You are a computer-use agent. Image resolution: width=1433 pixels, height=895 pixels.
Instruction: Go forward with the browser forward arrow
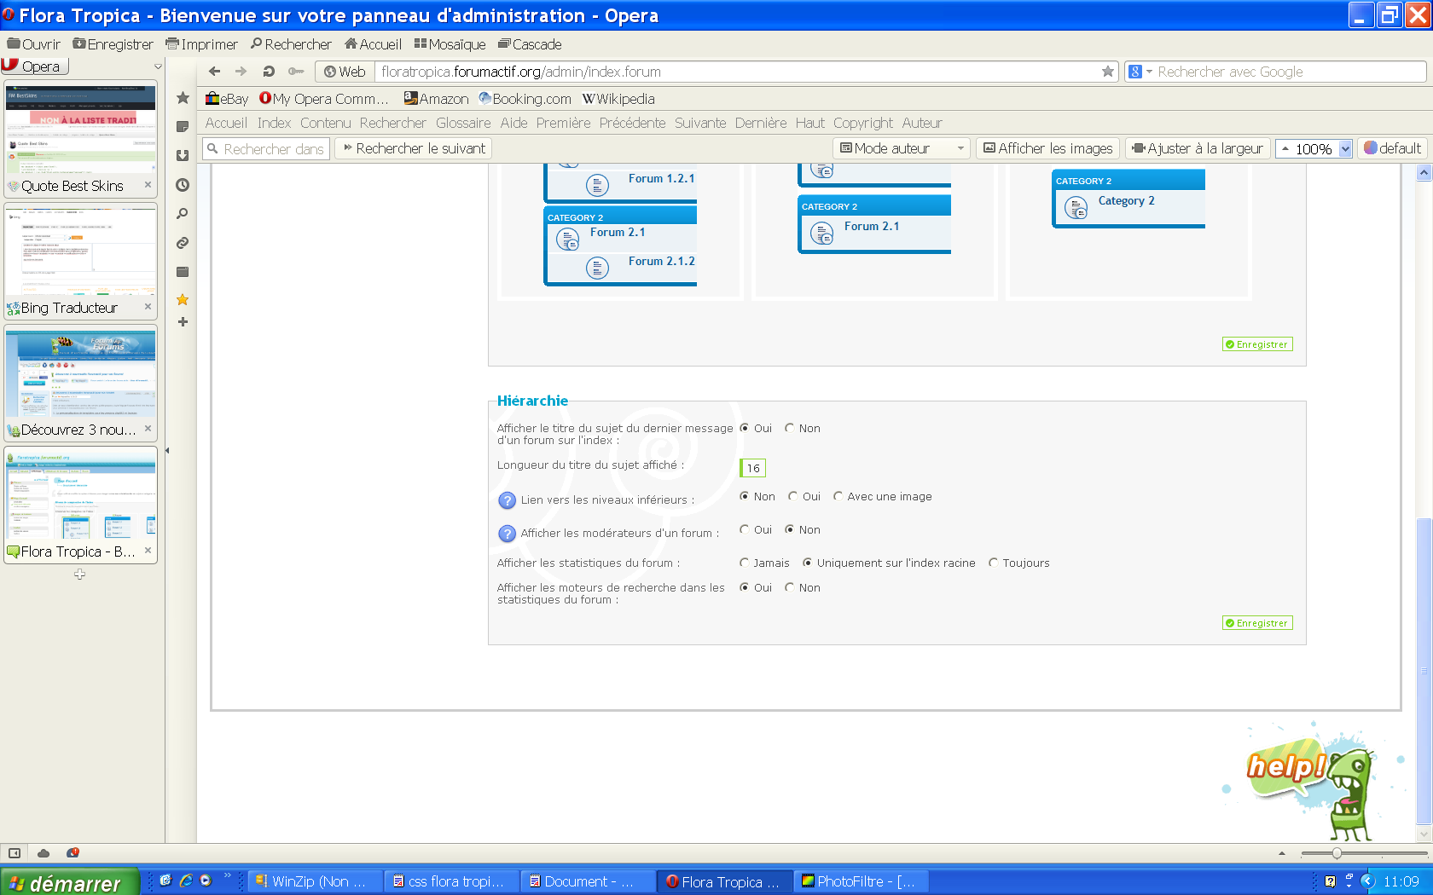coord(241,72)
